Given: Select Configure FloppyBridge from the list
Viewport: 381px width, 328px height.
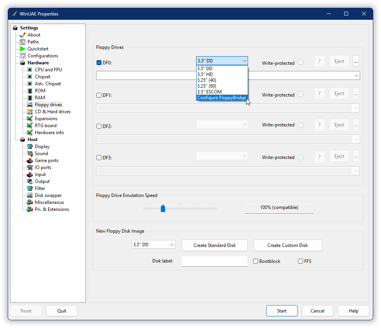Looking at the screenshot, I should click(x=222, y=97).
